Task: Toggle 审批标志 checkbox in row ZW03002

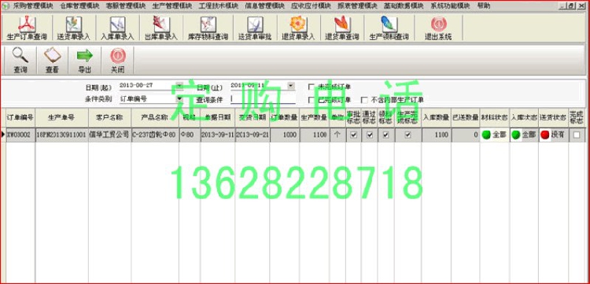Action: 353,135
